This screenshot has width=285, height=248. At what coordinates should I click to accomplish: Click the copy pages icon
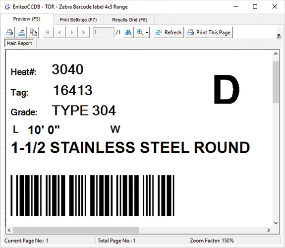pyautogui.click(x=33, y=33)
